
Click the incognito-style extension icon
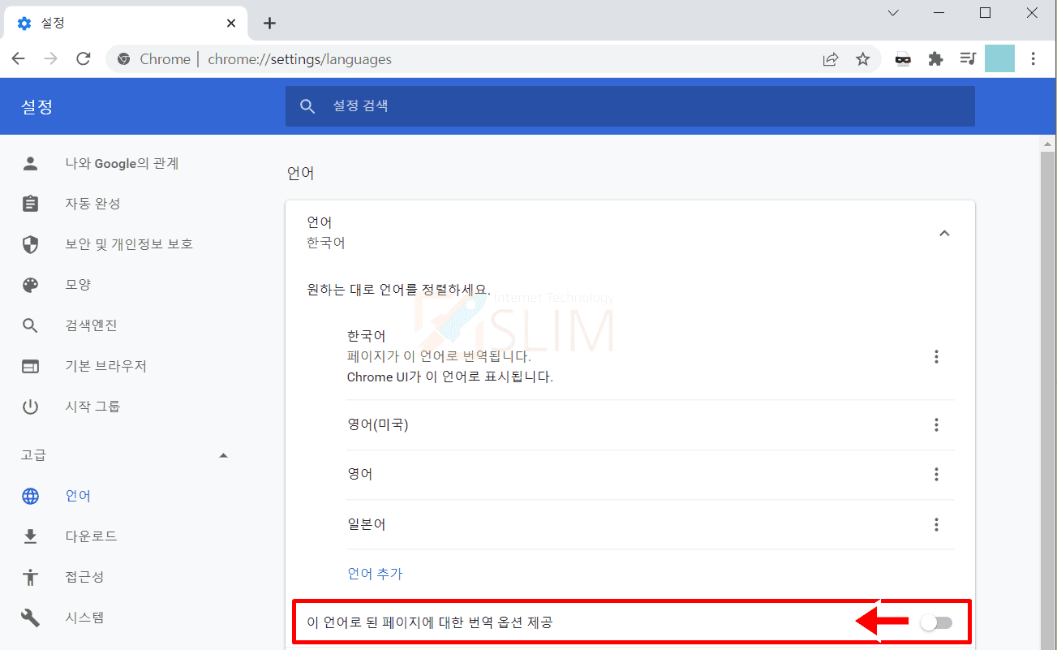903,58
